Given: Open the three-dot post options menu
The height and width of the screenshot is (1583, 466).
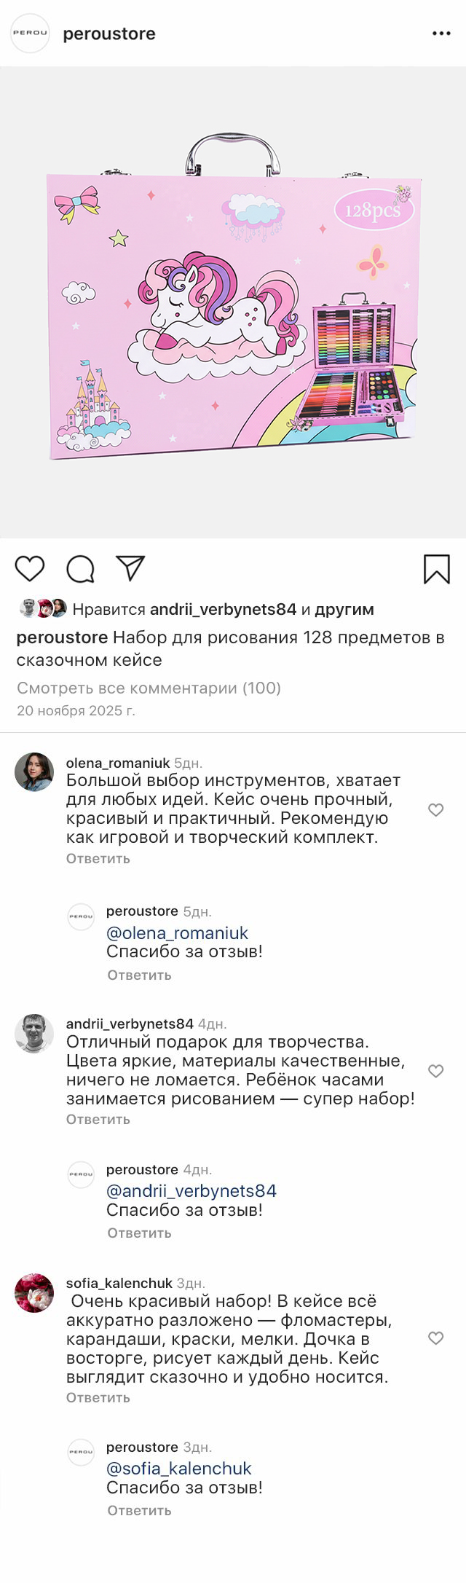Looking at the screenshot, I should coord(441,34).
